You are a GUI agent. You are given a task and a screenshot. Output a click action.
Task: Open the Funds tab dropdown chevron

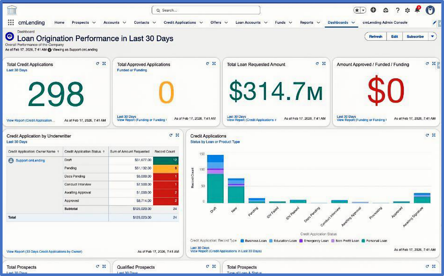pos(290,23)
